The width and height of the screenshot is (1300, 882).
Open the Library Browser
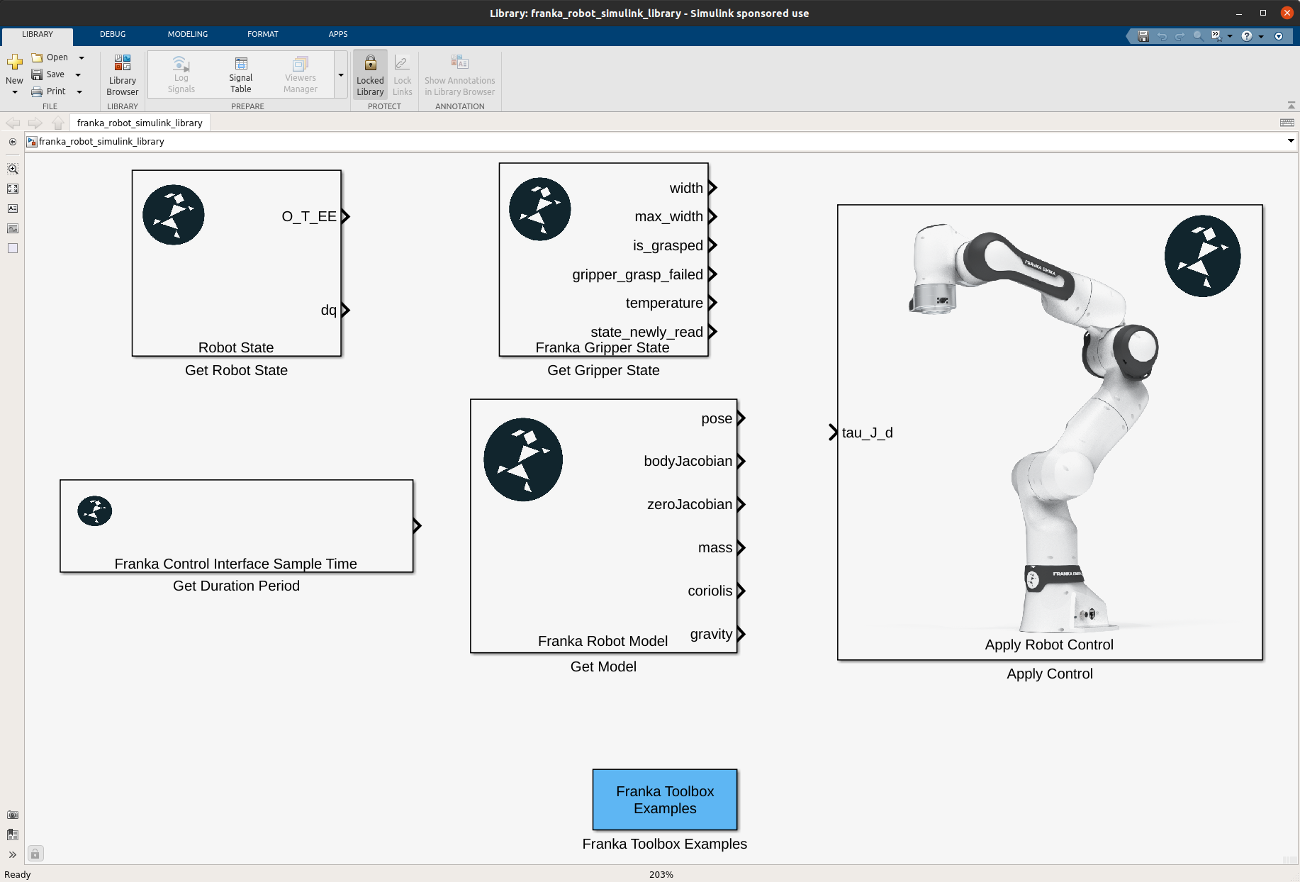(123, 75)
